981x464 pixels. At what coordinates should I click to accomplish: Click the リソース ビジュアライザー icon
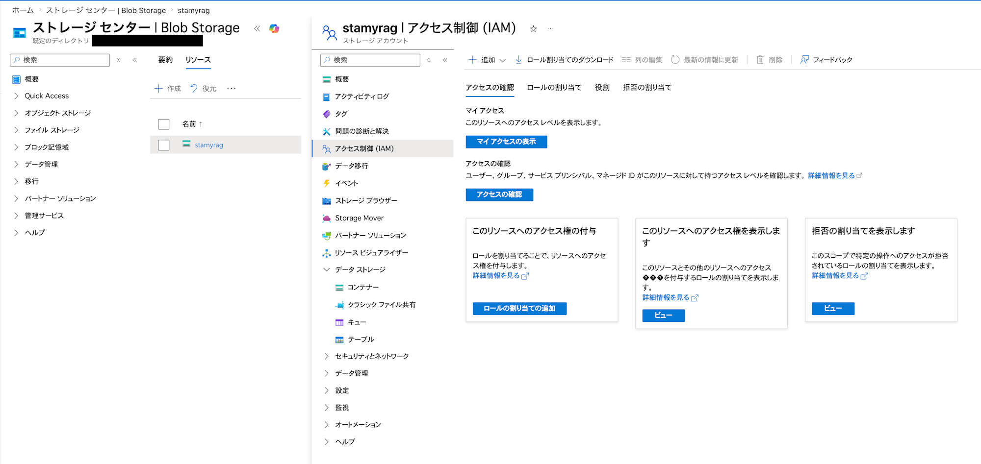(x=326, y=253)
